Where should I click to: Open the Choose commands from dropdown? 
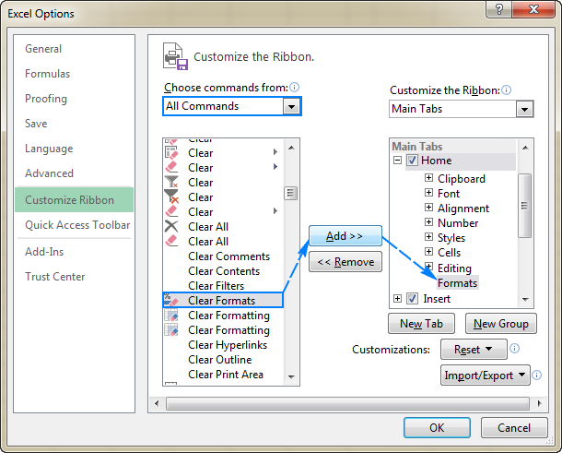click(x=291, y=106)
